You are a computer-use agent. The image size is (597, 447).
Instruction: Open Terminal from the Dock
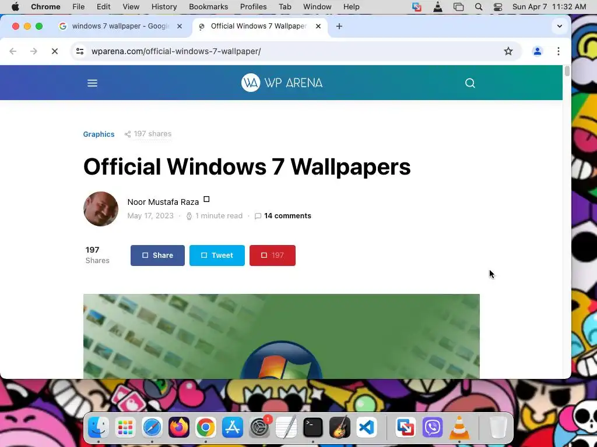tap(313, 428)
